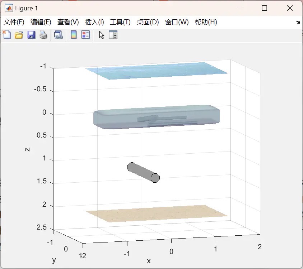The image size is (303, 269).
Task: Open the Property Inspector toolbar icon
Action: [113, 35]
